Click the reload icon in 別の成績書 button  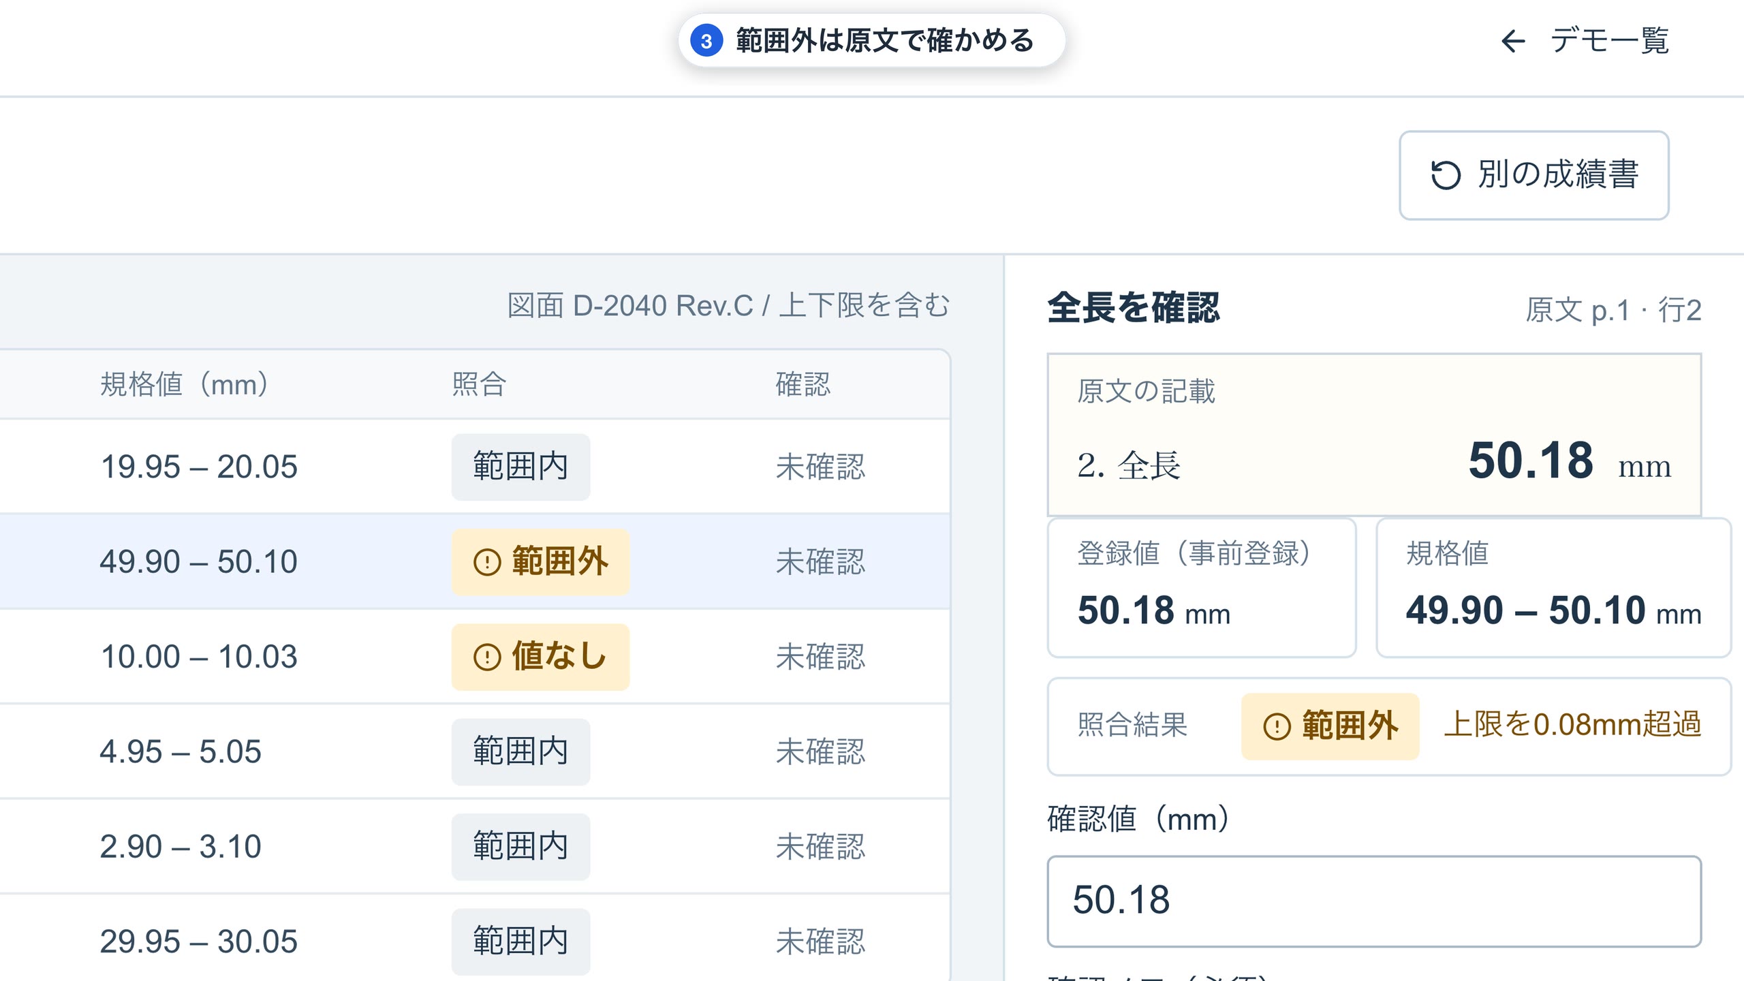(x=1445, y=175)
